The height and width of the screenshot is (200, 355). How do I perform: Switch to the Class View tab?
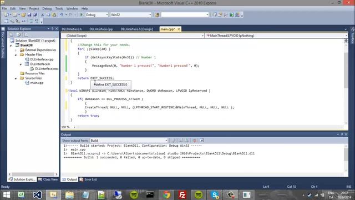(48, 179)
